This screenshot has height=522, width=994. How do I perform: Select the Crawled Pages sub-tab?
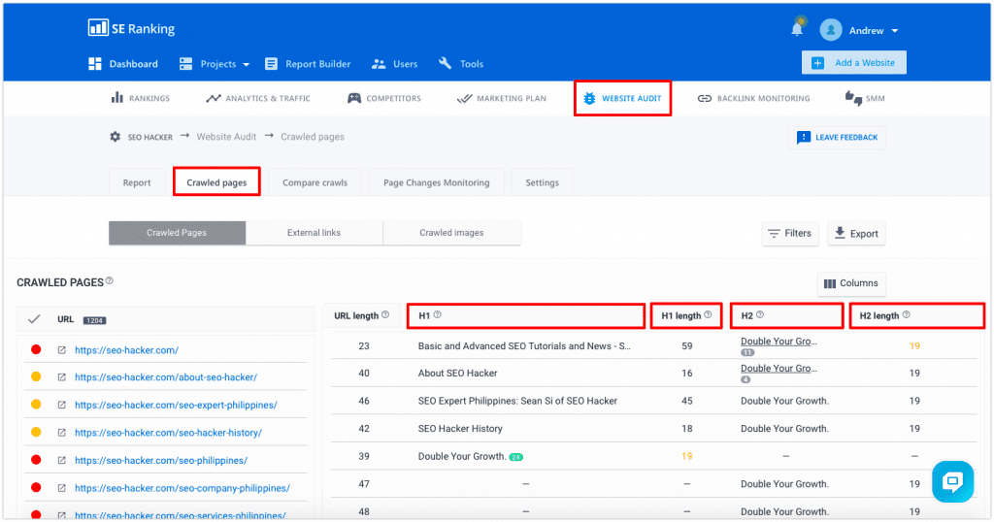pos(177,233)
